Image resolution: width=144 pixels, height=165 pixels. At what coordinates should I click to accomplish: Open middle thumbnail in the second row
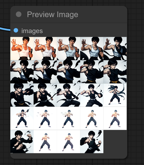point(69,72)
